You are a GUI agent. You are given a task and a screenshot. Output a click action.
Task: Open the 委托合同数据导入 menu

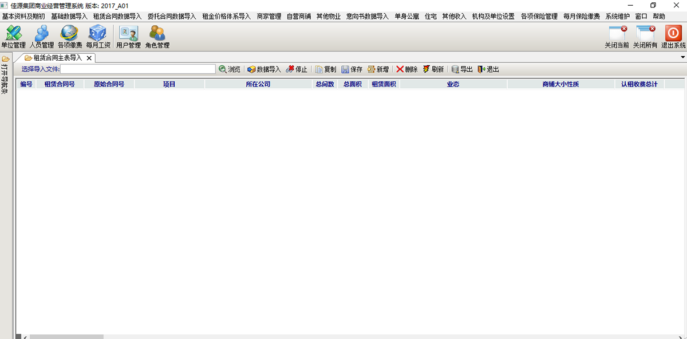coord(172,16)
